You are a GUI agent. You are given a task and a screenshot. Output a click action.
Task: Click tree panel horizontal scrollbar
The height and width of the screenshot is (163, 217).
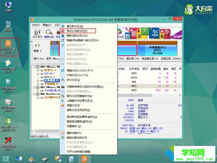pyautogui.click(x=47, y=131)
